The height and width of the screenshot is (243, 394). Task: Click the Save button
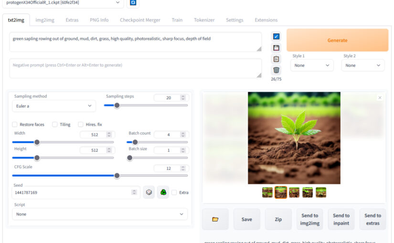coord(247,219)
